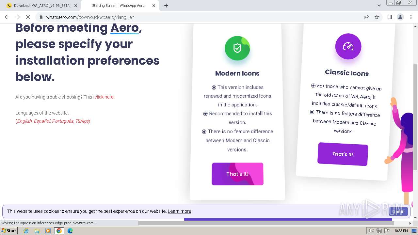This screenshot has height=235, width=418.
Task: Click the 'Languages of the website:' label
Action: pyautogui.click(x=42, y=113)
